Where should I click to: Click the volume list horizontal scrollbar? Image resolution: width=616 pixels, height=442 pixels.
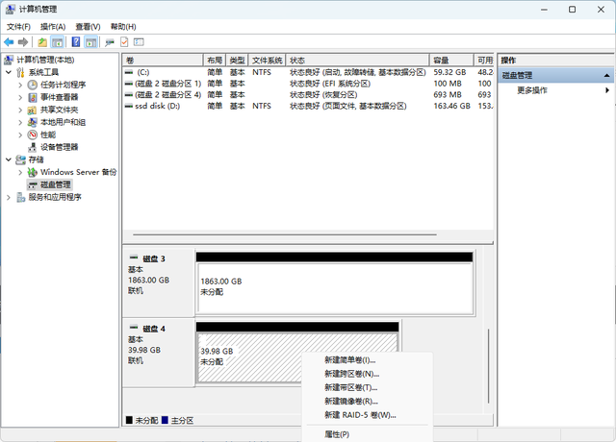click(x=285, y=234)
